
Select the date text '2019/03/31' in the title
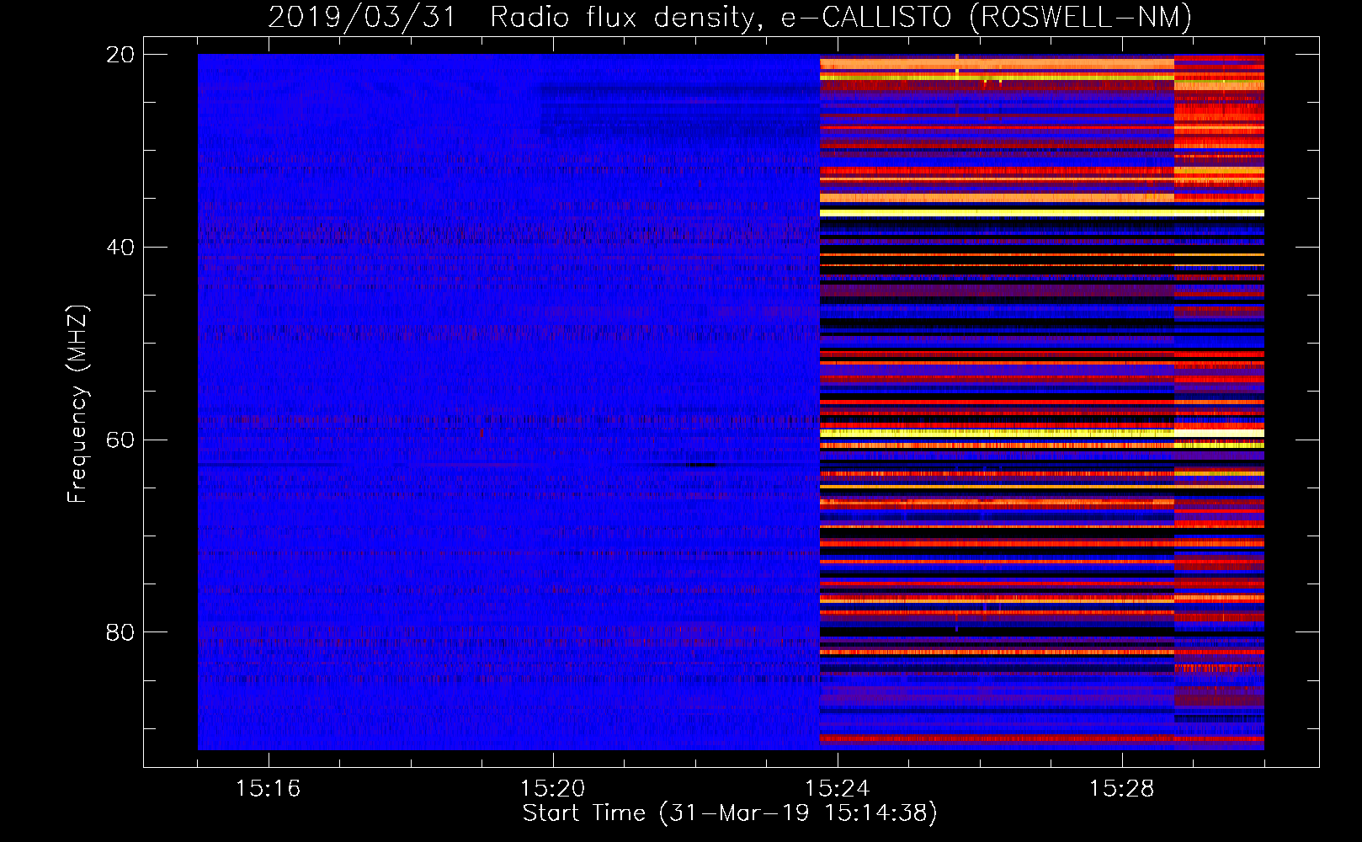pyautogui.click(x=362, y=17)
